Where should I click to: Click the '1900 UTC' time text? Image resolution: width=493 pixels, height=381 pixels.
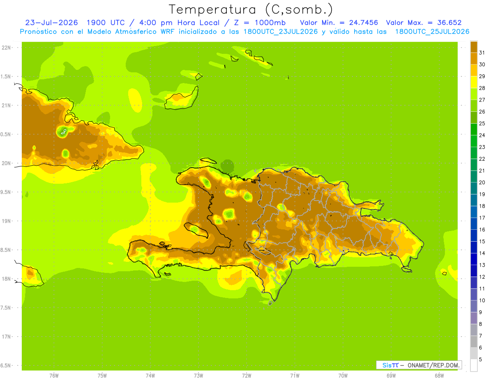coord(105,23)
